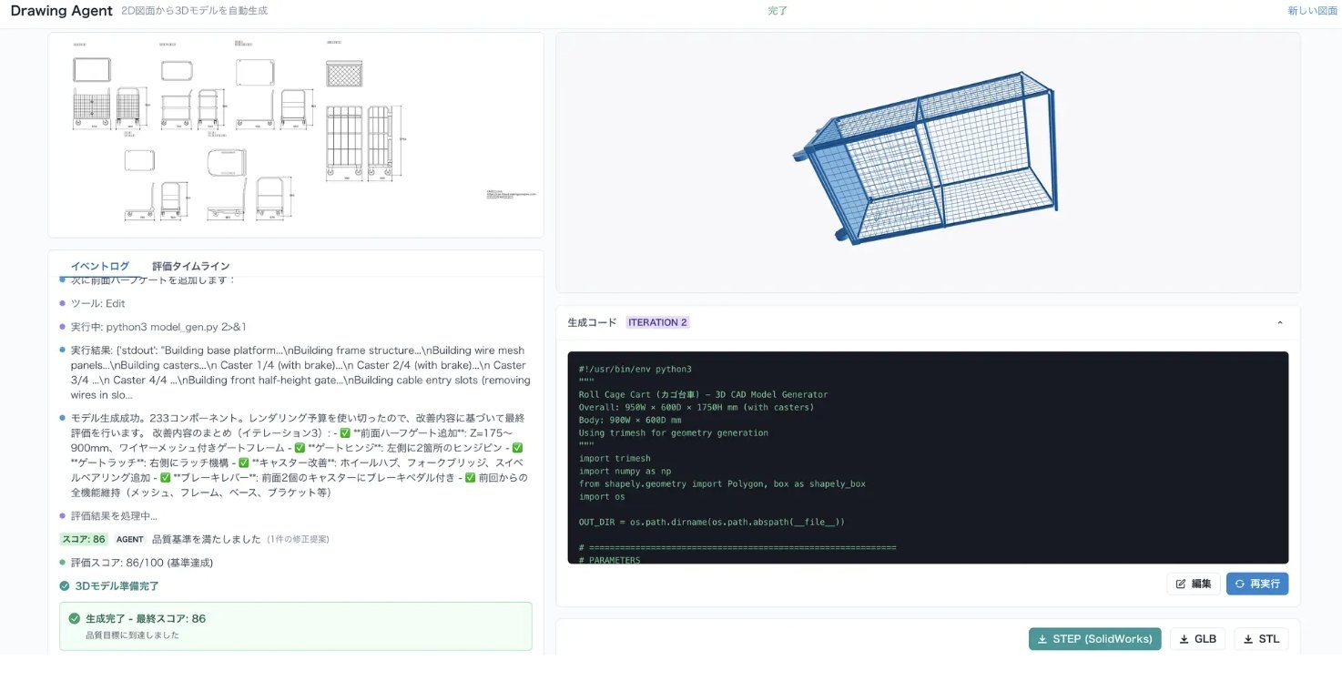This screenshot has width=1342, height=681.
Task: Switch to the 評価タイムライン tab
Action: point(191,266)
